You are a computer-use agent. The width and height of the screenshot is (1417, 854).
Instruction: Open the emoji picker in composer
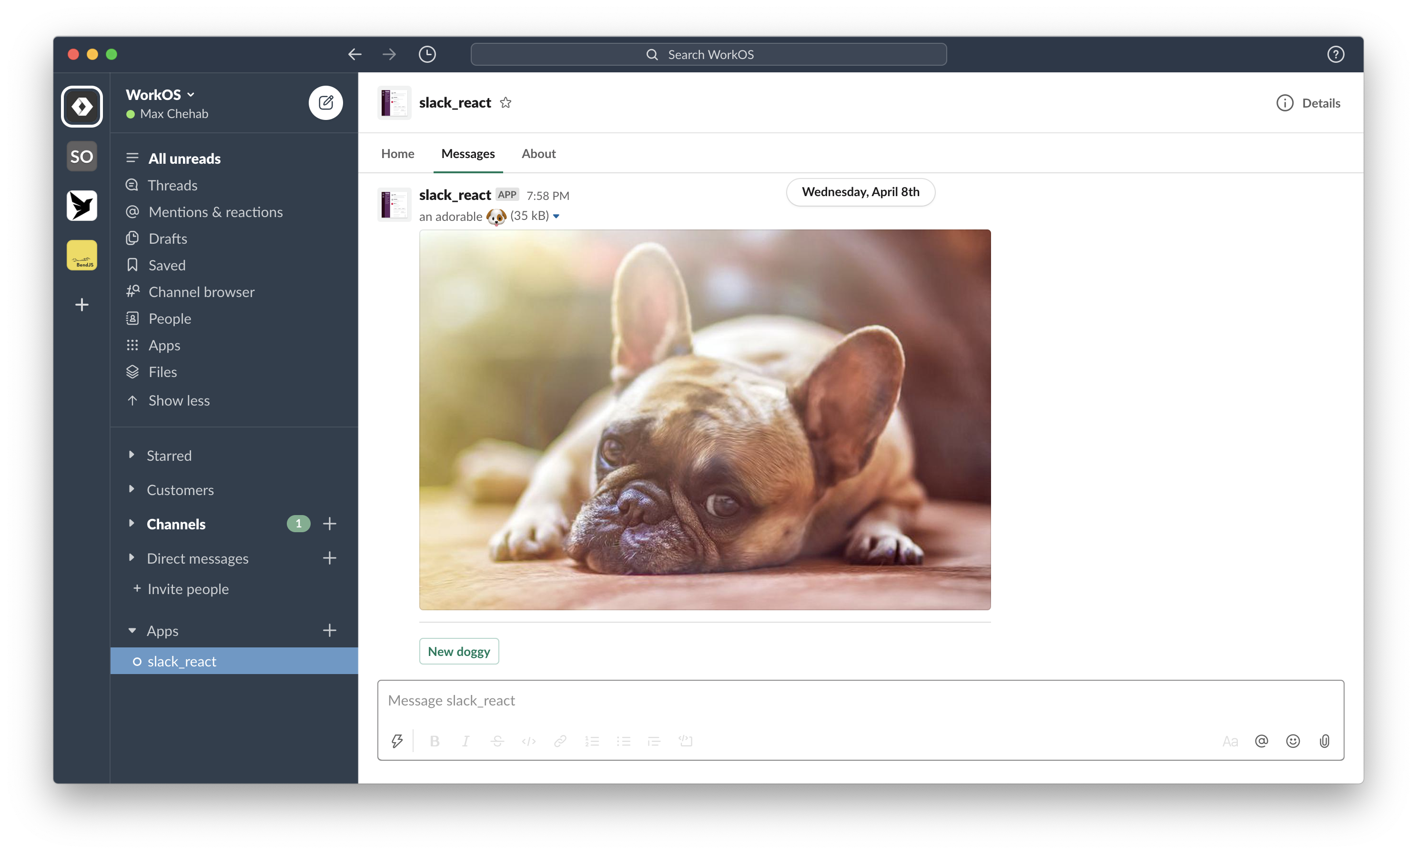click(1292, 741)
